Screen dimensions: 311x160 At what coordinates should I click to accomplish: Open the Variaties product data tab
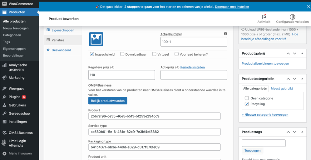(x=58, y=40)
